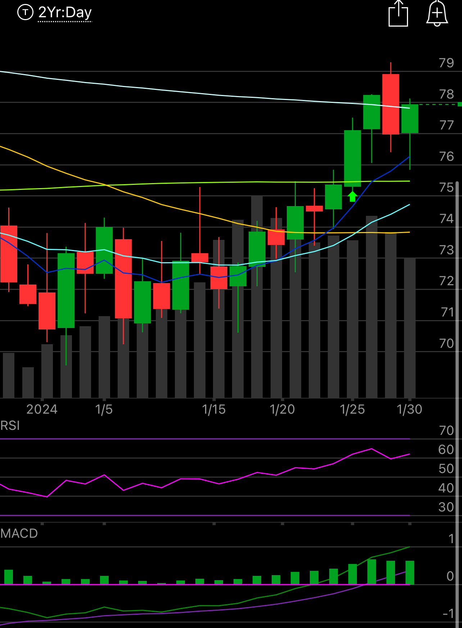The image size is (462, 628).
Task: Tap the 77 price axis label
Action: pos(447,125)
